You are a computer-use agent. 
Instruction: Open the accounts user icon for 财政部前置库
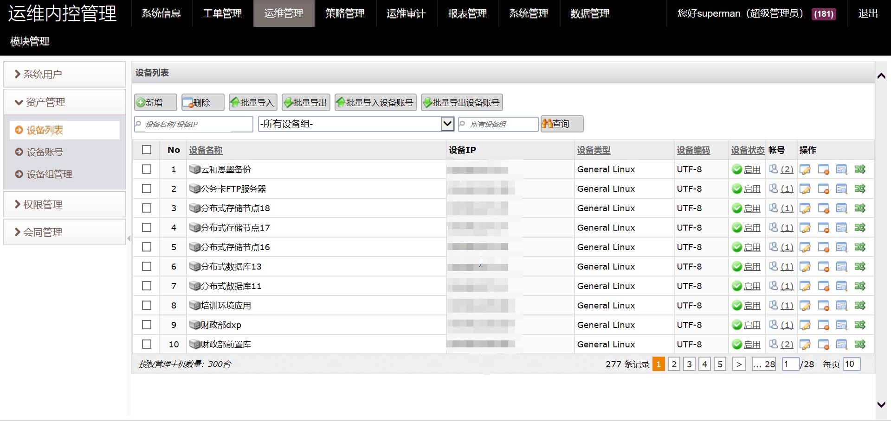(773, 344)
